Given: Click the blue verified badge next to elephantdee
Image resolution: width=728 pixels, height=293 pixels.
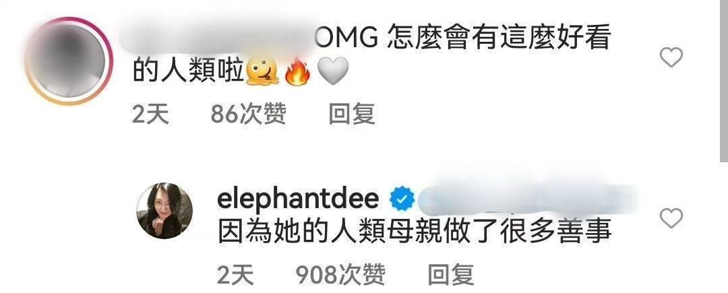Looking at the screenshot, I should click(x=401, y=200).
